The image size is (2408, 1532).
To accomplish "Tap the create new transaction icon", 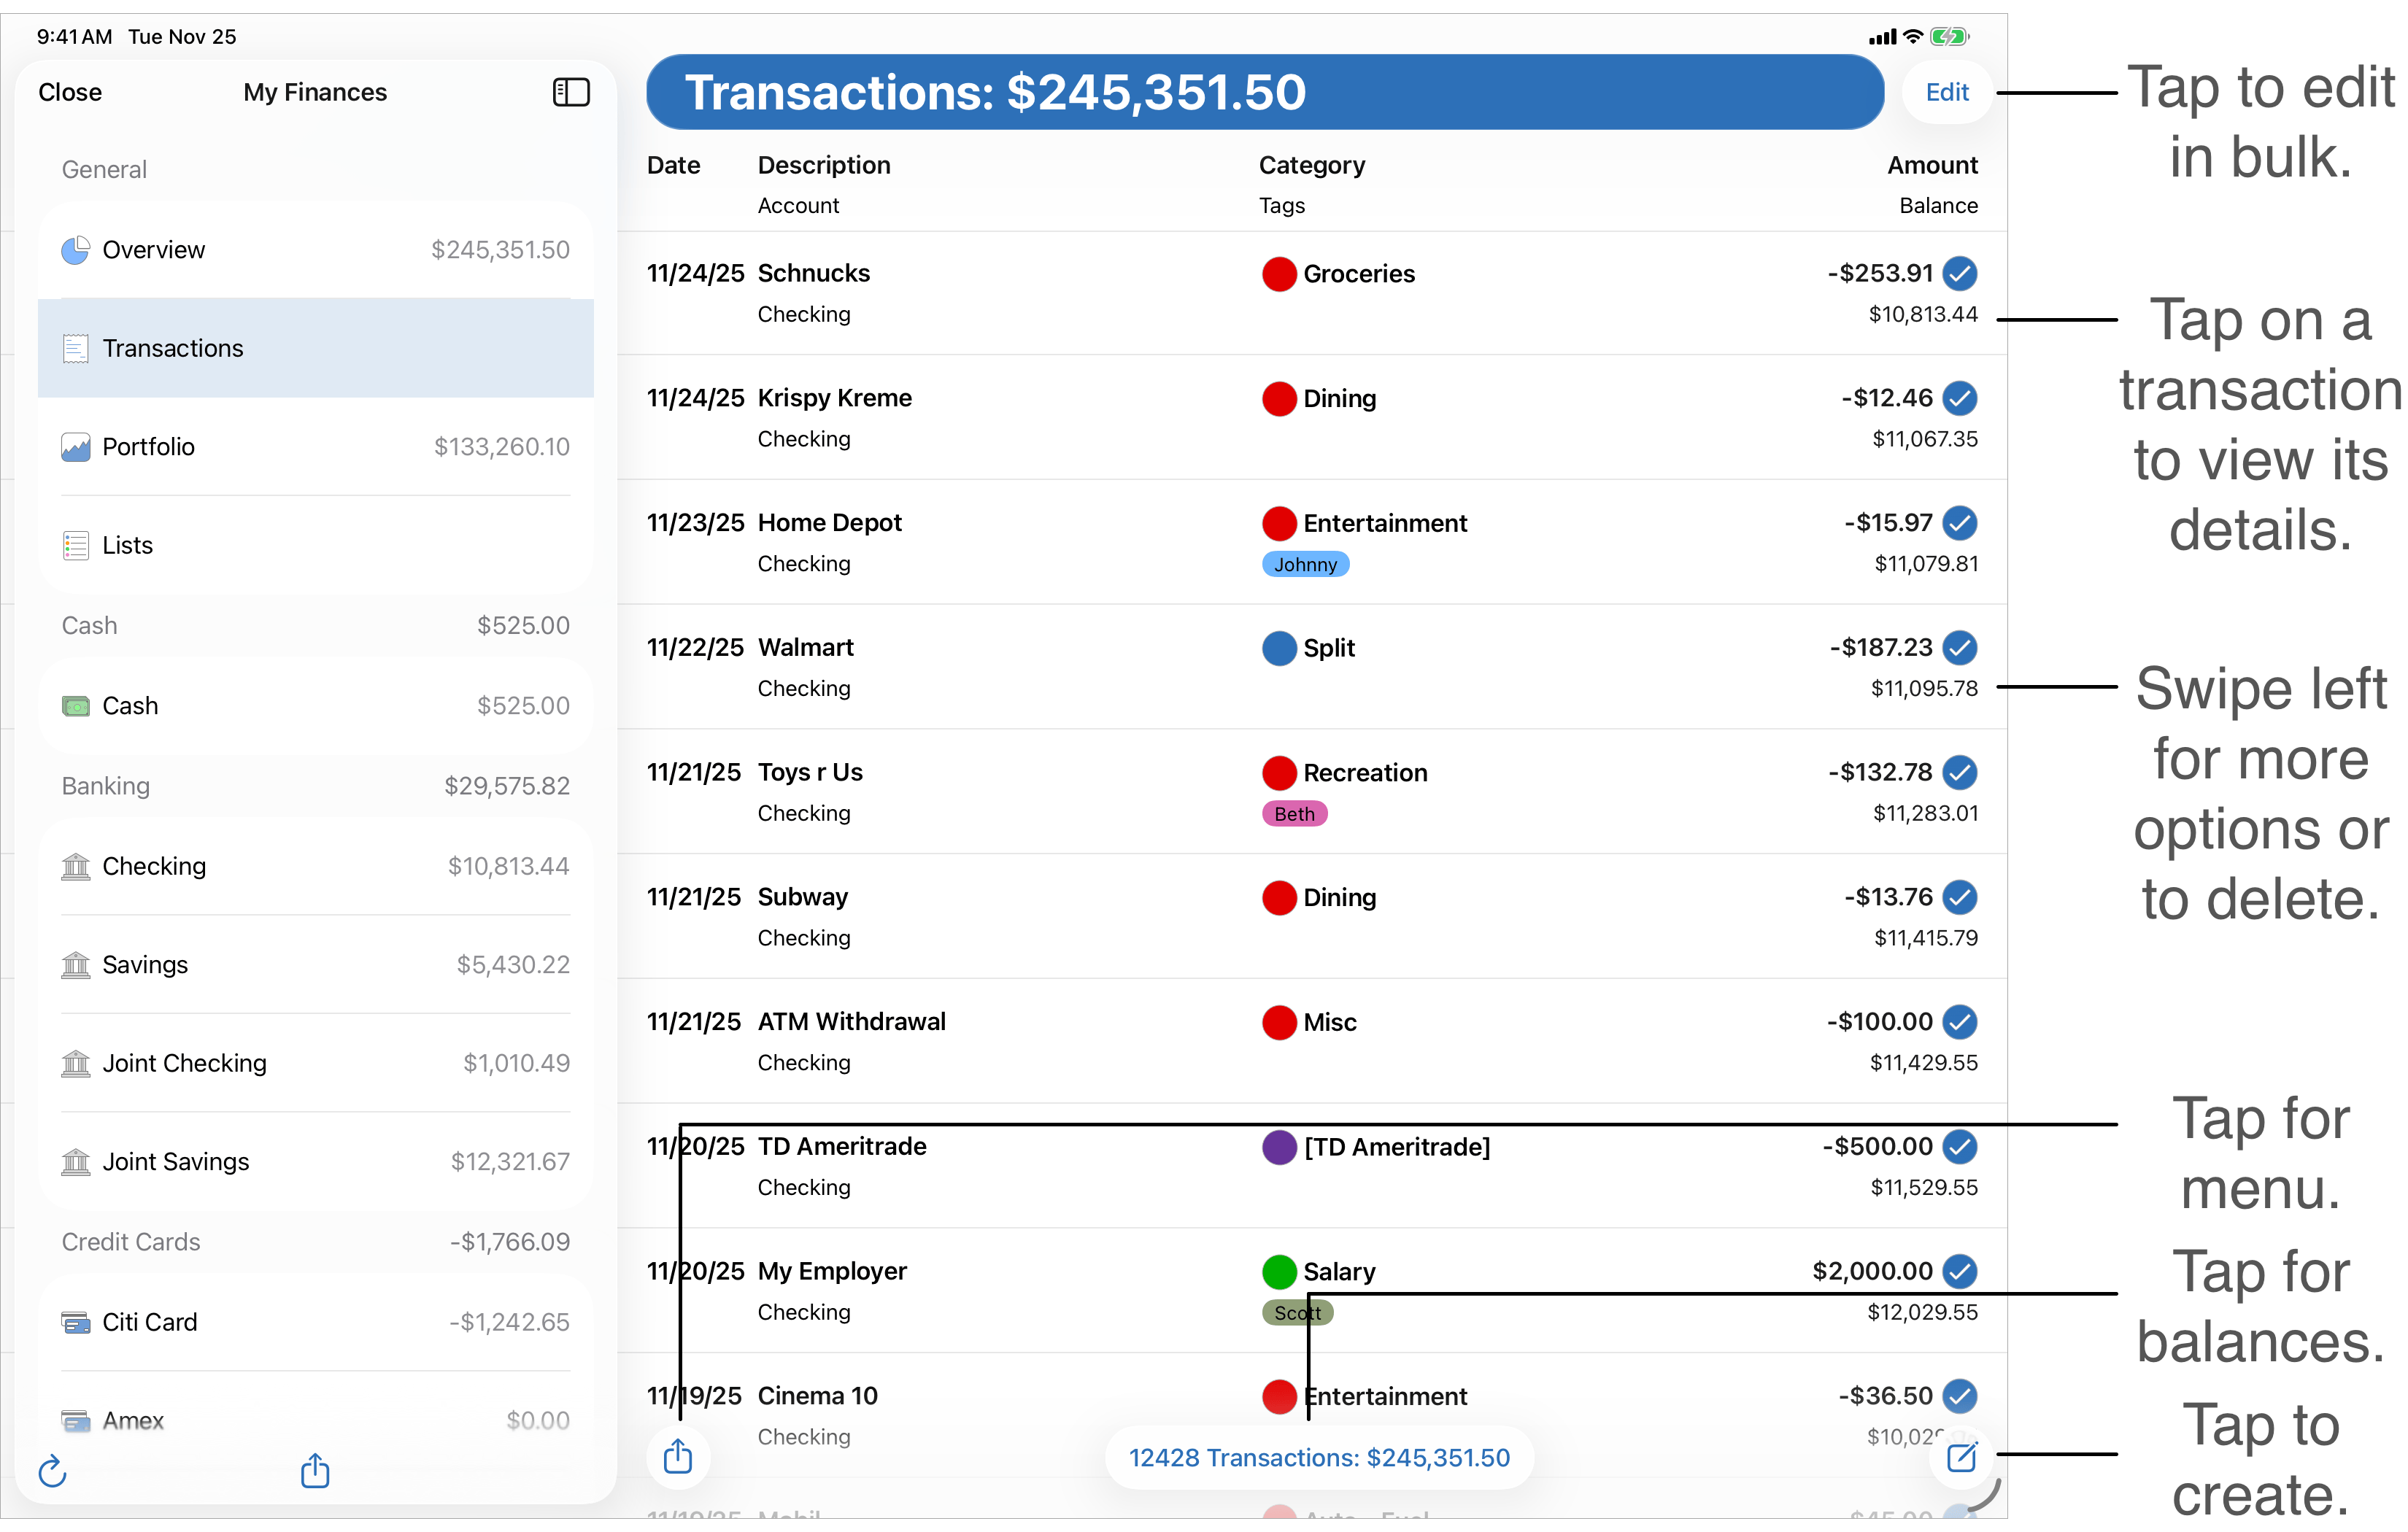I will pos(1961,1457).
